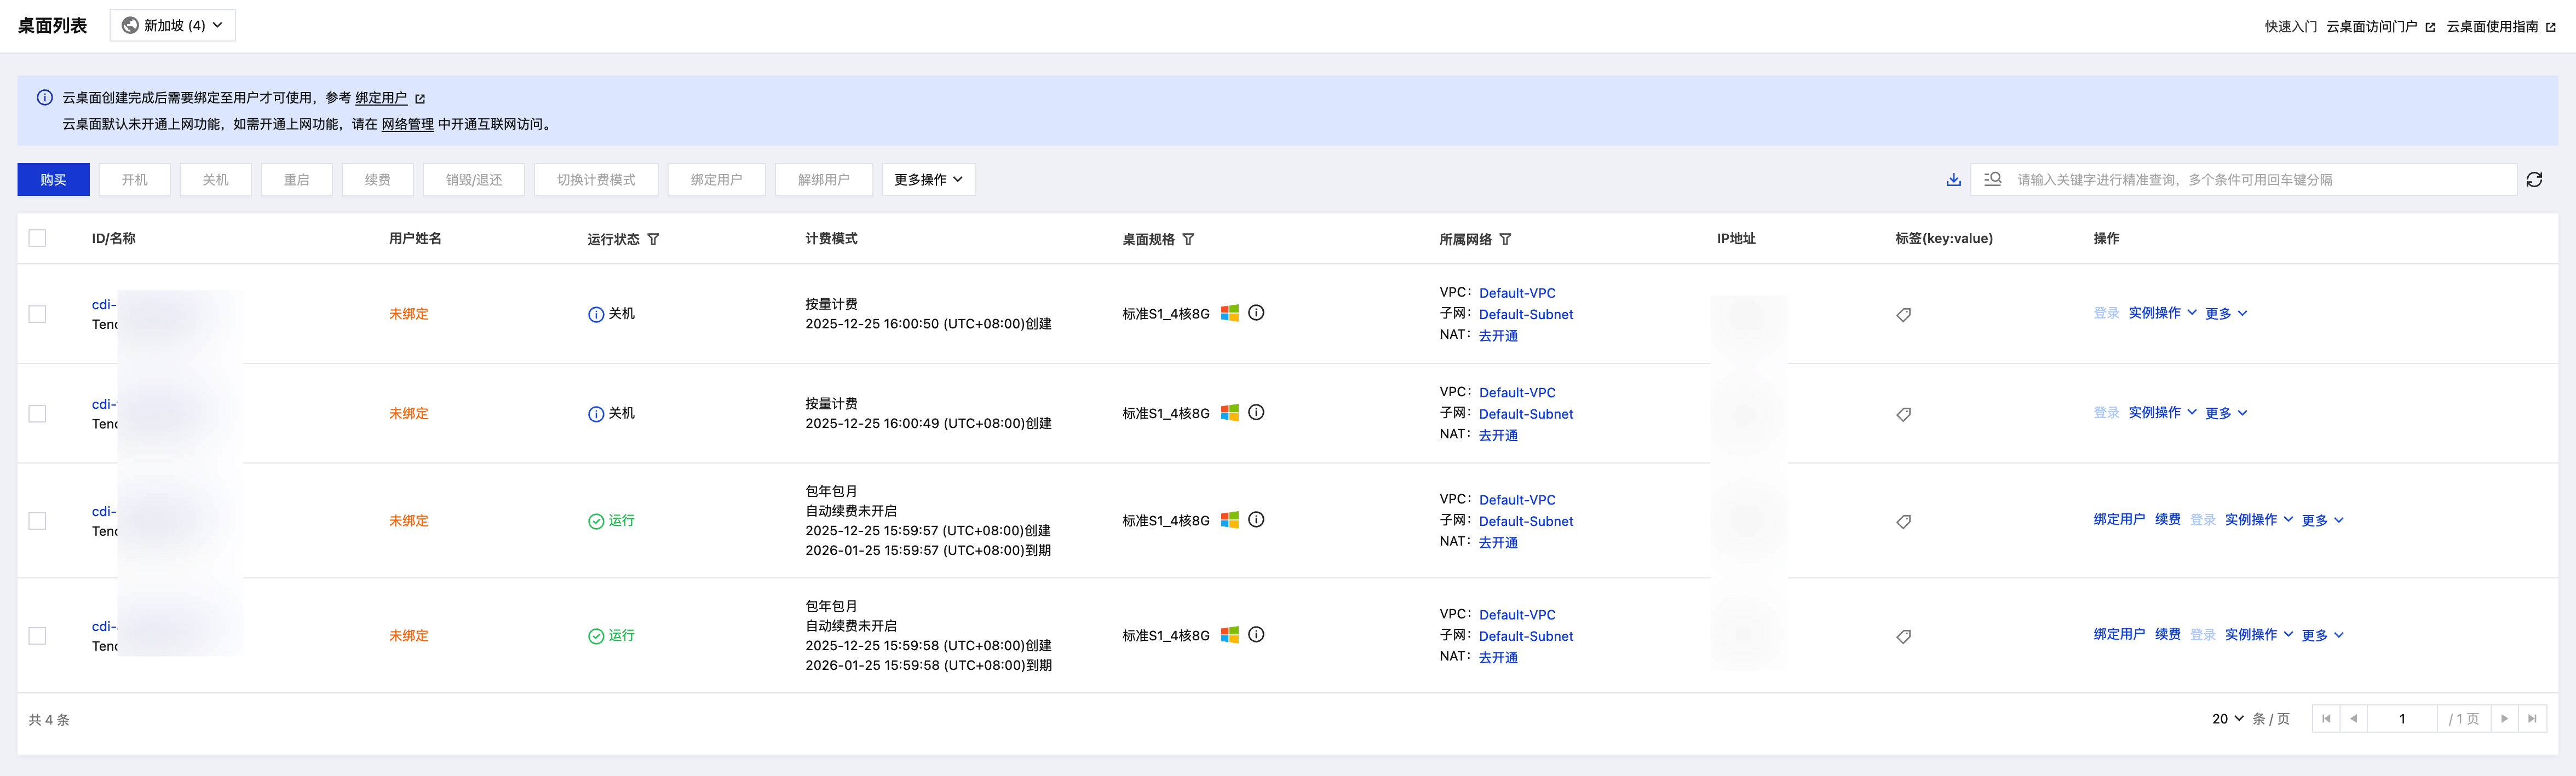2576x776 pixels.
Task: Go to next page arrow
Action: (x=2504, y=719)
